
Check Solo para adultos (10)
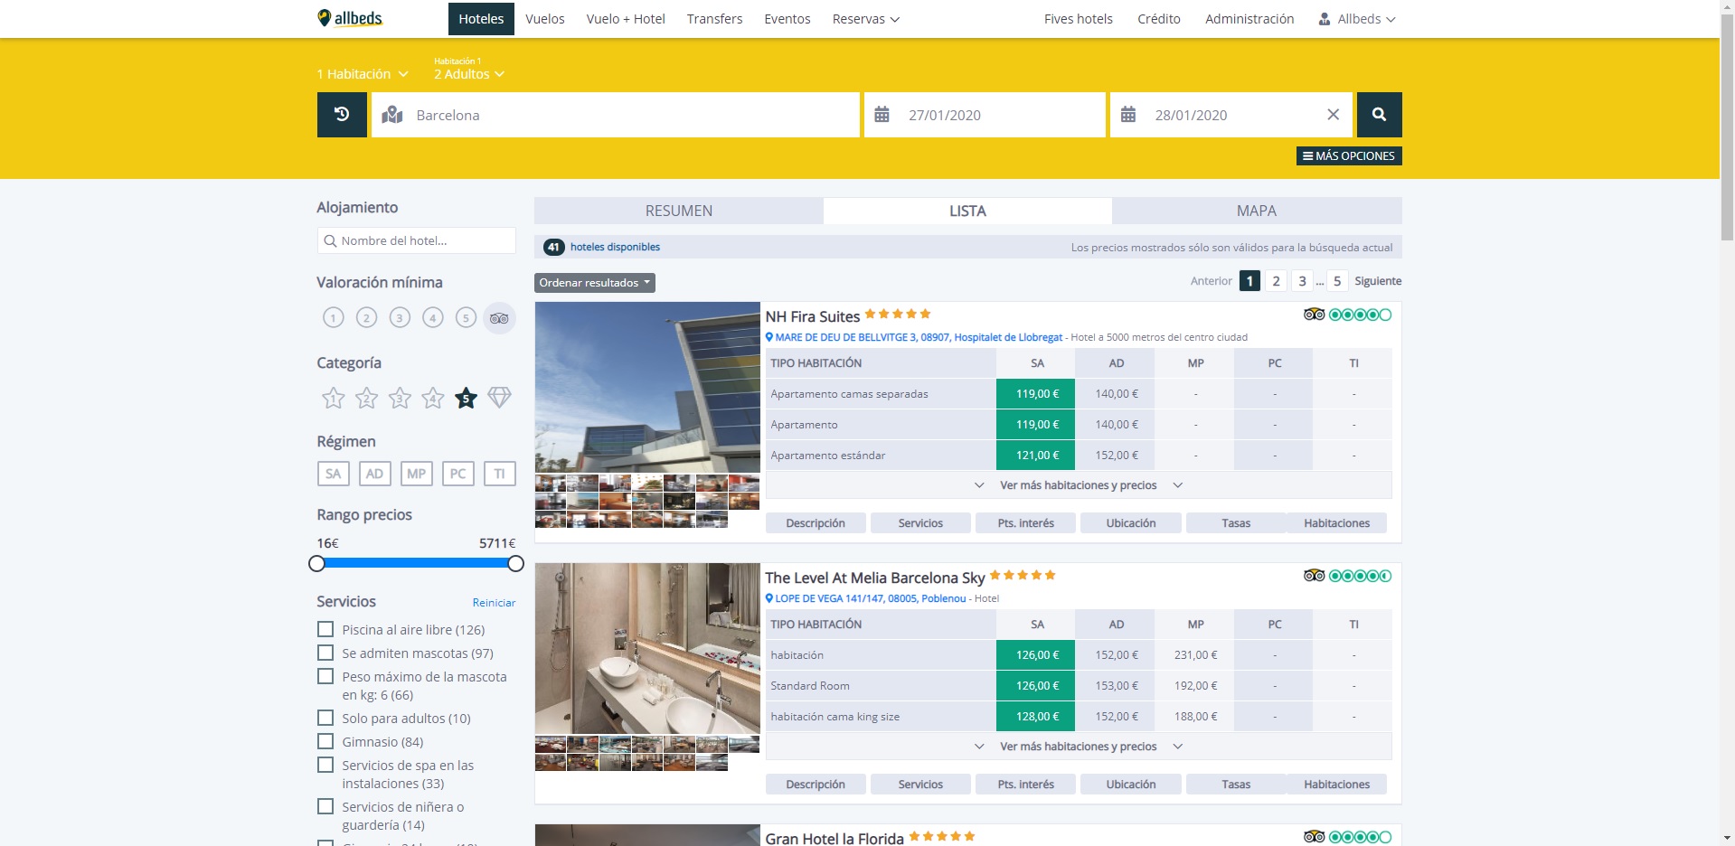[325, 718]
